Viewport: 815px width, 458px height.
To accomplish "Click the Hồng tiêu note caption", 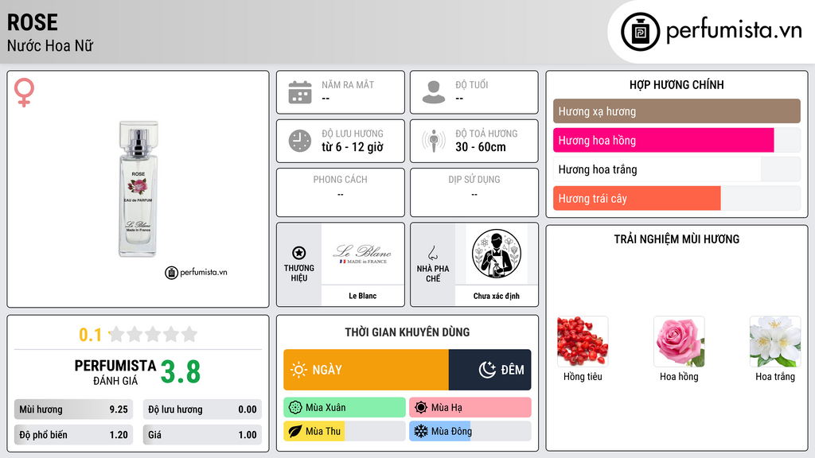I will click(x=583, y=376).
